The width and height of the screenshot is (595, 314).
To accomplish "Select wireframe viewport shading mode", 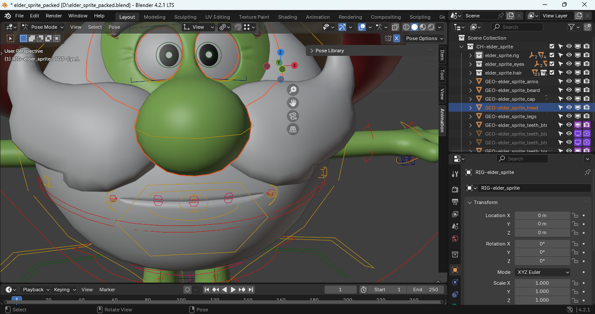I will (406, 27).
